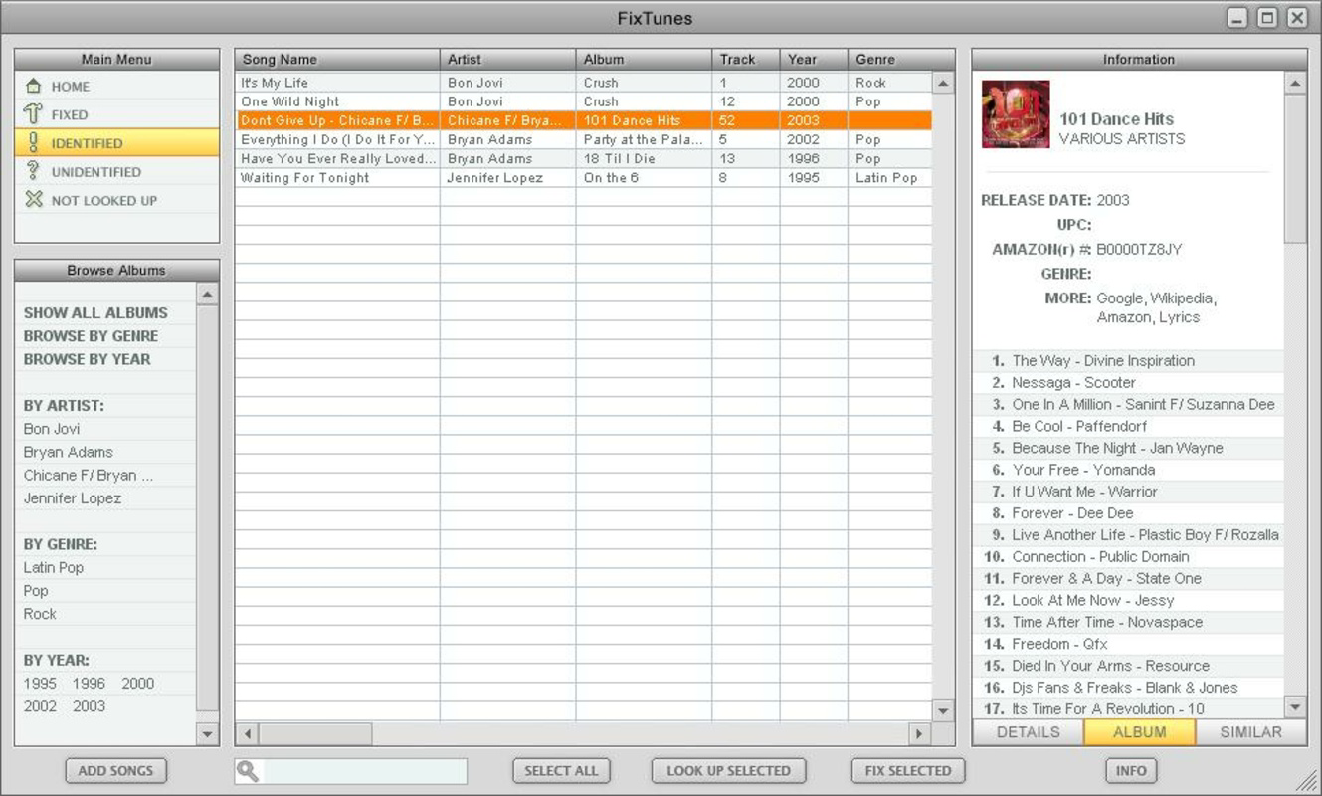1322x796 pixels.
Task: Open the Lyrics link under MORE
Action: tap(1179, 318)
